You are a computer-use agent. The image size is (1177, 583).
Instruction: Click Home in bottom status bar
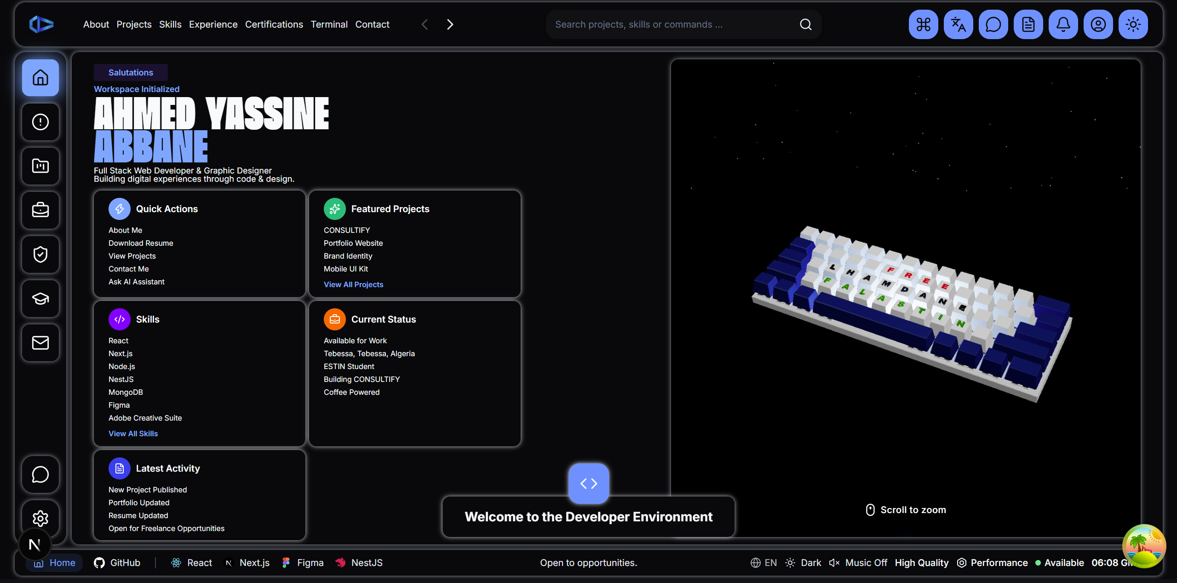[54, 563]
